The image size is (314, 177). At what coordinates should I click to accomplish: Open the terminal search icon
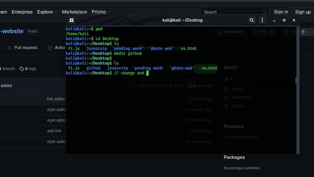tap(252, 20)
